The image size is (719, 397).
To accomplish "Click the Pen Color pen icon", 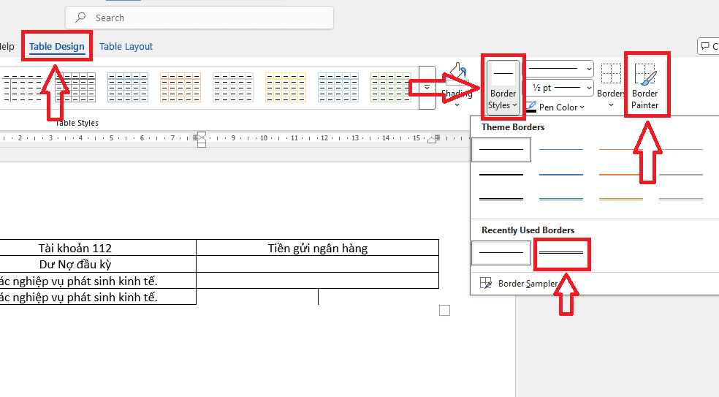I will tap(531, 107).
